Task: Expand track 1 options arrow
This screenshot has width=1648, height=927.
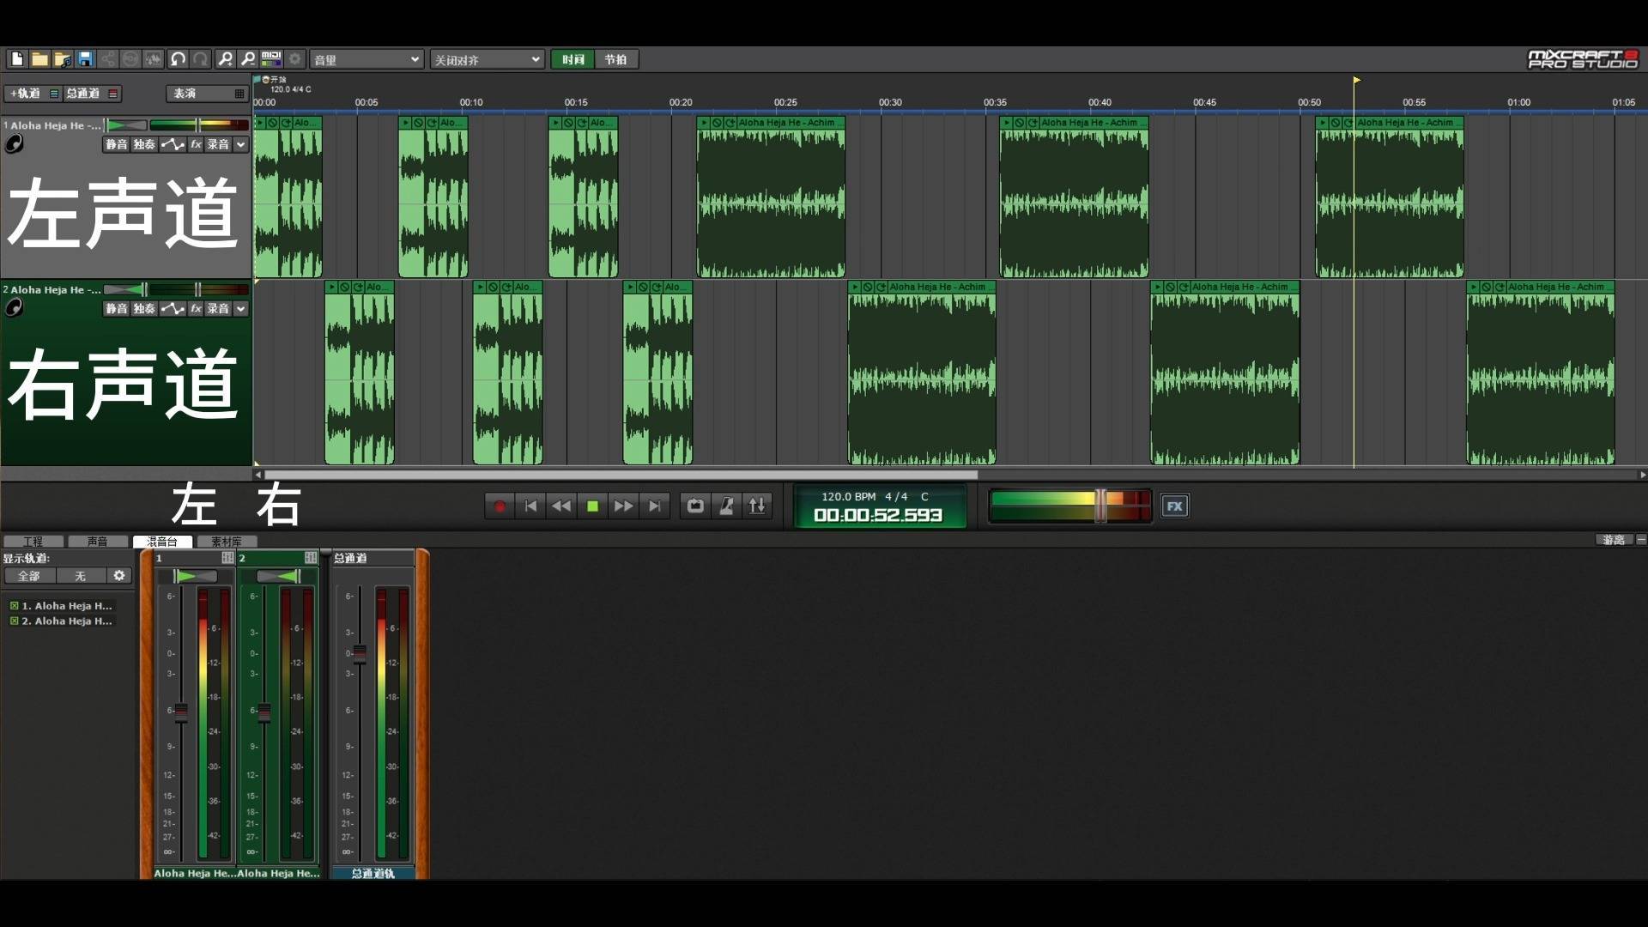Action: [x=241, y=144]
